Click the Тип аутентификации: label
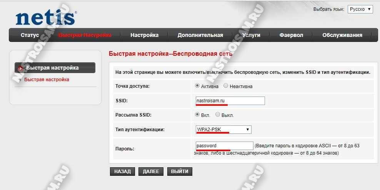The width and height of the screenshot is (380, 190). coord(140,130)
